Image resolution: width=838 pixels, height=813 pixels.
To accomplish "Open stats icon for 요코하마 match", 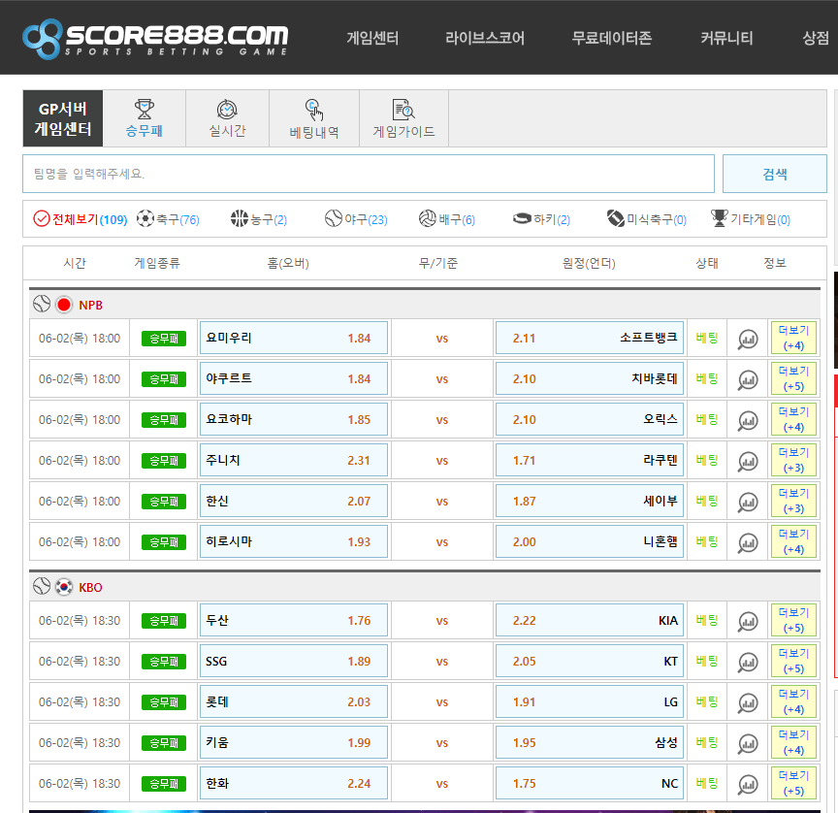I will click(x=748, y=421).
